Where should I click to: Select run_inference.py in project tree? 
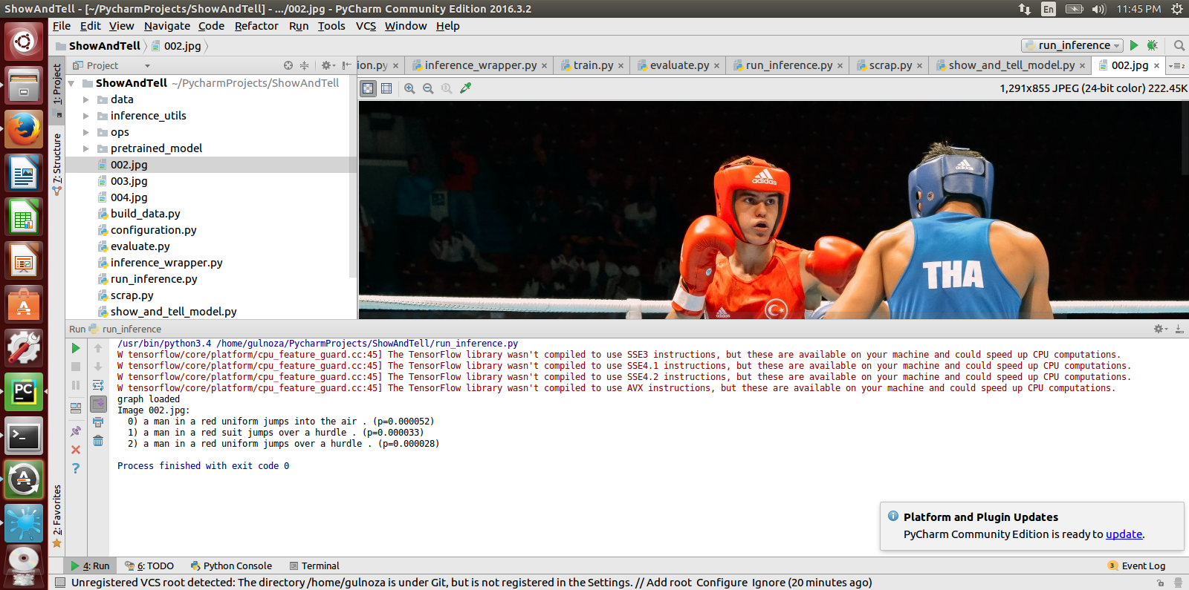154,279
